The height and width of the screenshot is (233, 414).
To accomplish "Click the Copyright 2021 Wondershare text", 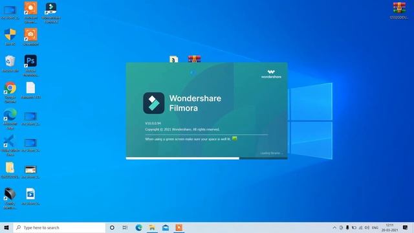I will (182, 129).
